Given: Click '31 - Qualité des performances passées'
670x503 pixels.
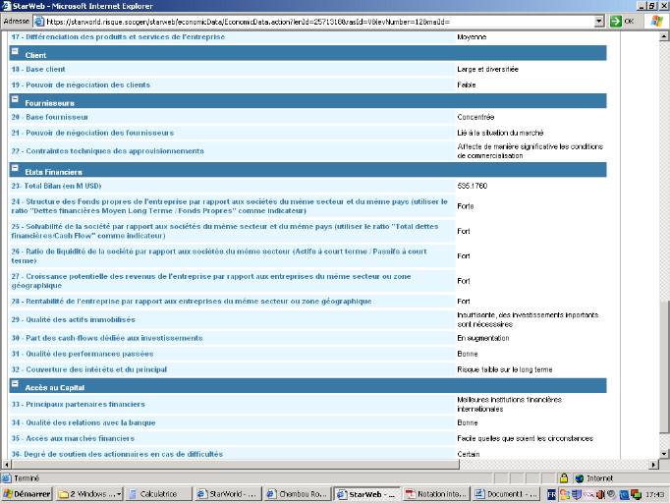Looking at the screenshot, I should [83, 354].
